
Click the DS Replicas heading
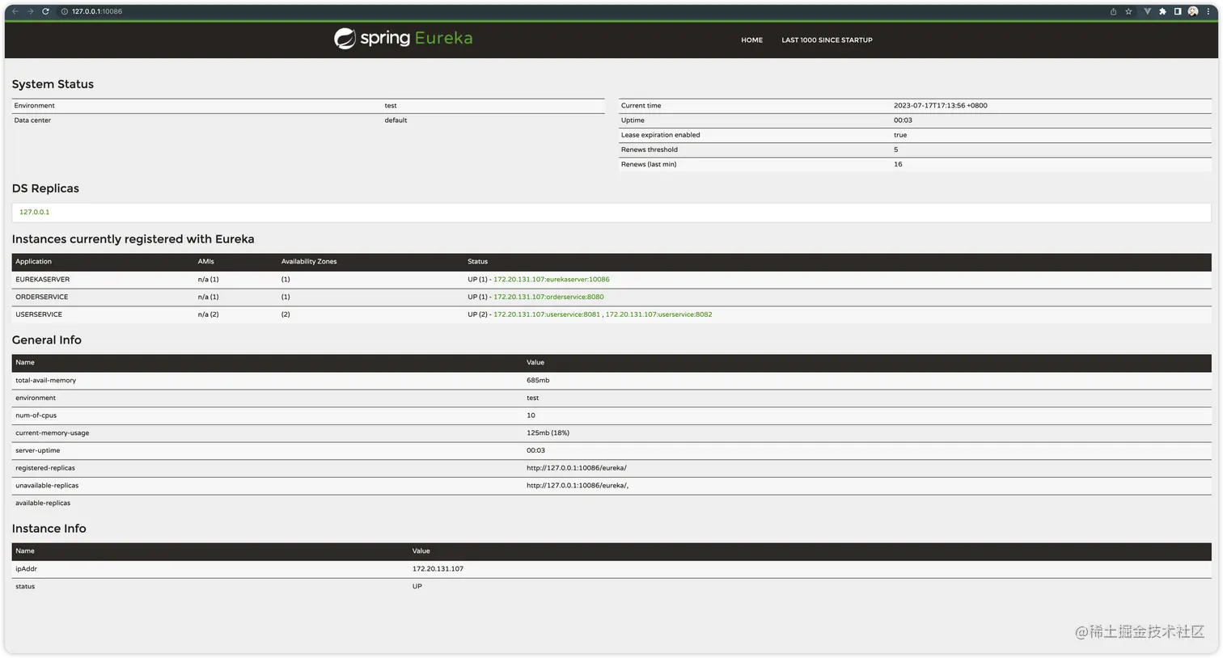click(45, 188)
